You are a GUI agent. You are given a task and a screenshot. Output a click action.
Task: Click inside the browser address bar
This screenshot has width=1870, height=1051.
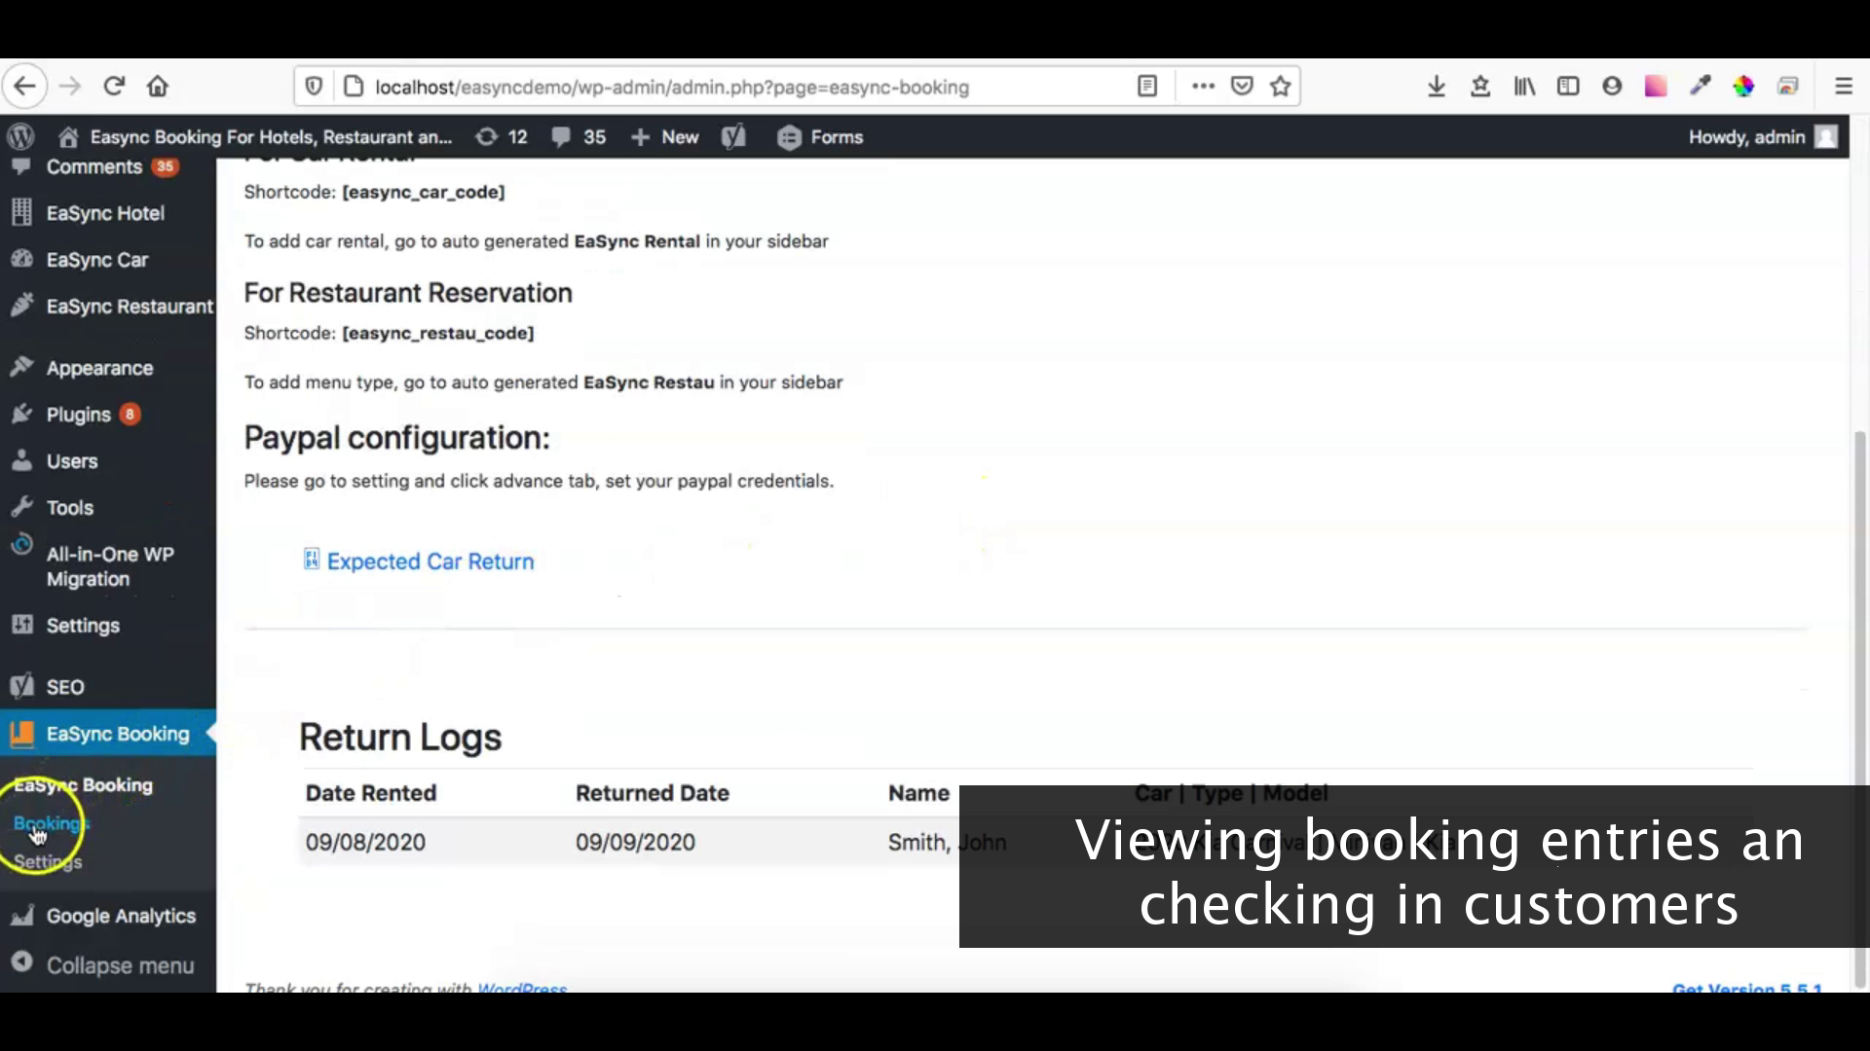click(x=682, y=87)
